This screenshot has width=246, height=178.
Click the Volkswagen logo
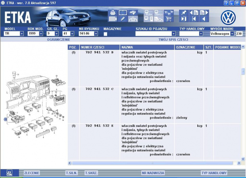(x=228, y=17)
